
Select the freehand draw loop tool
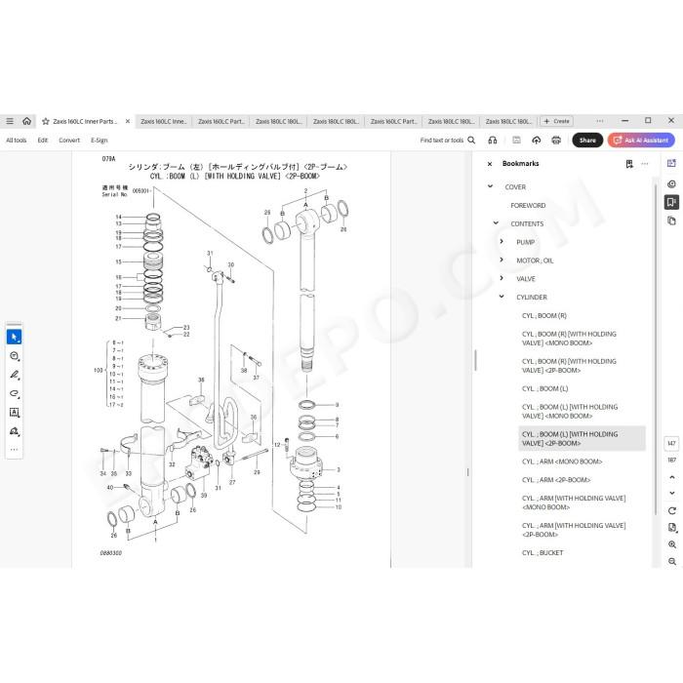14,394
